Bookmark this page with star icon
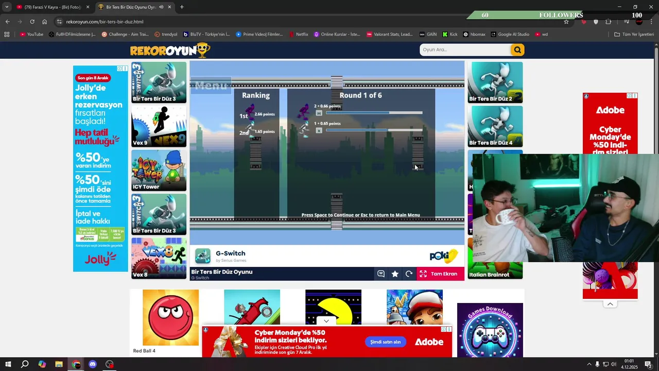 [566, 22]
